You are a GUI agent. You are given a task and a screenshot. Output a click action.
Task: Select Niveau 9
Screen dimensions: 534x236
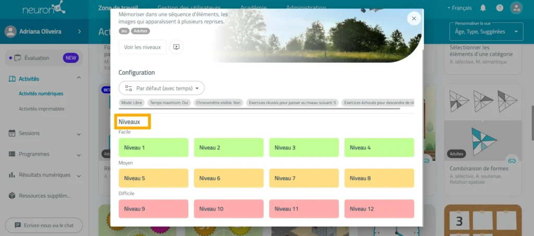[x=153, y=209]
